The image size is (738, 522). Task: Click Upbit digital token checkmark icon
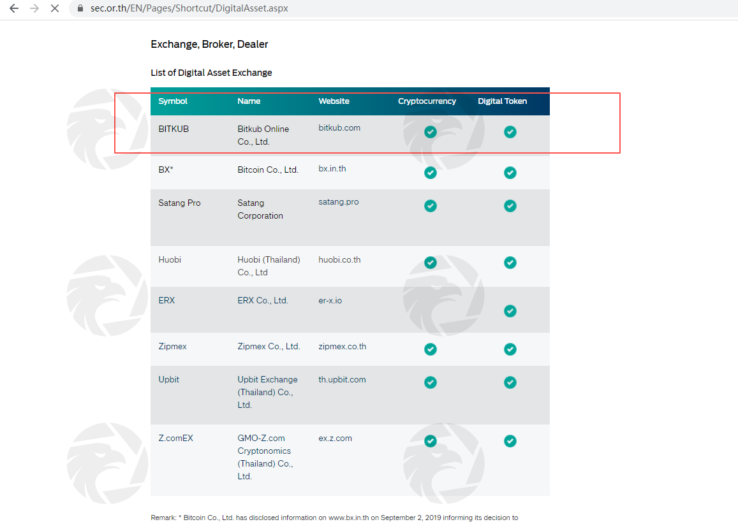coord(510,383)
